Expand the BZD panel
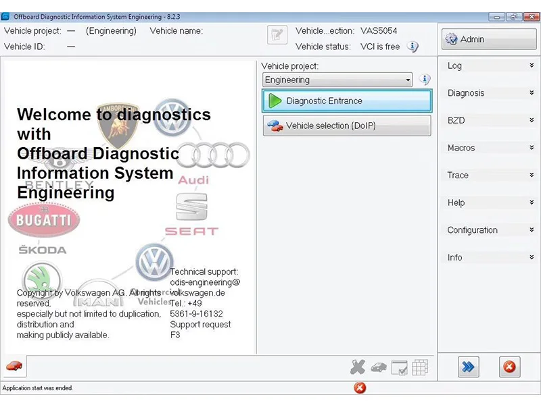 [490, 120]
